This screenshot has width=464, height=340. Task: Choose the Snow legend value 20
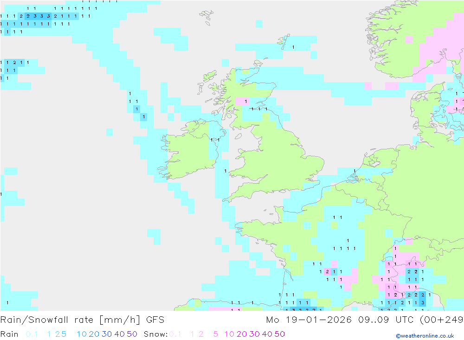242,334
